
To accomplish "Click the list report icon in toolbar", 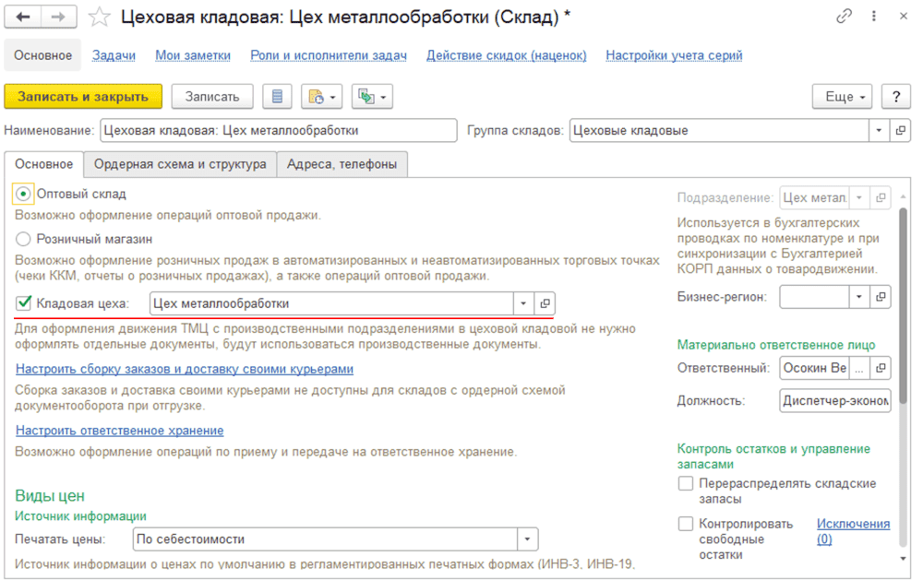I will coord(277,97).
